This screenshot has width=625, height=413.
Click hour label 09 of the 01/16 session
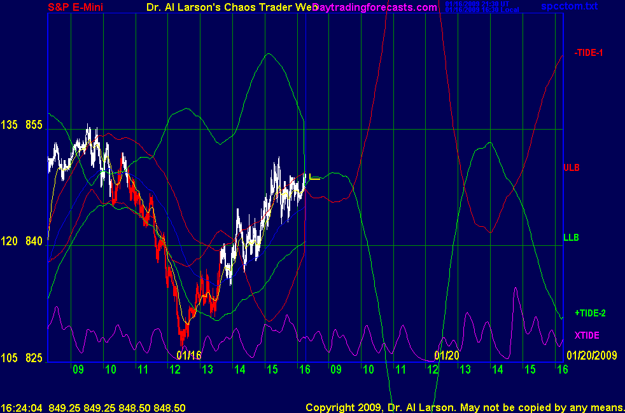(78, 370)
